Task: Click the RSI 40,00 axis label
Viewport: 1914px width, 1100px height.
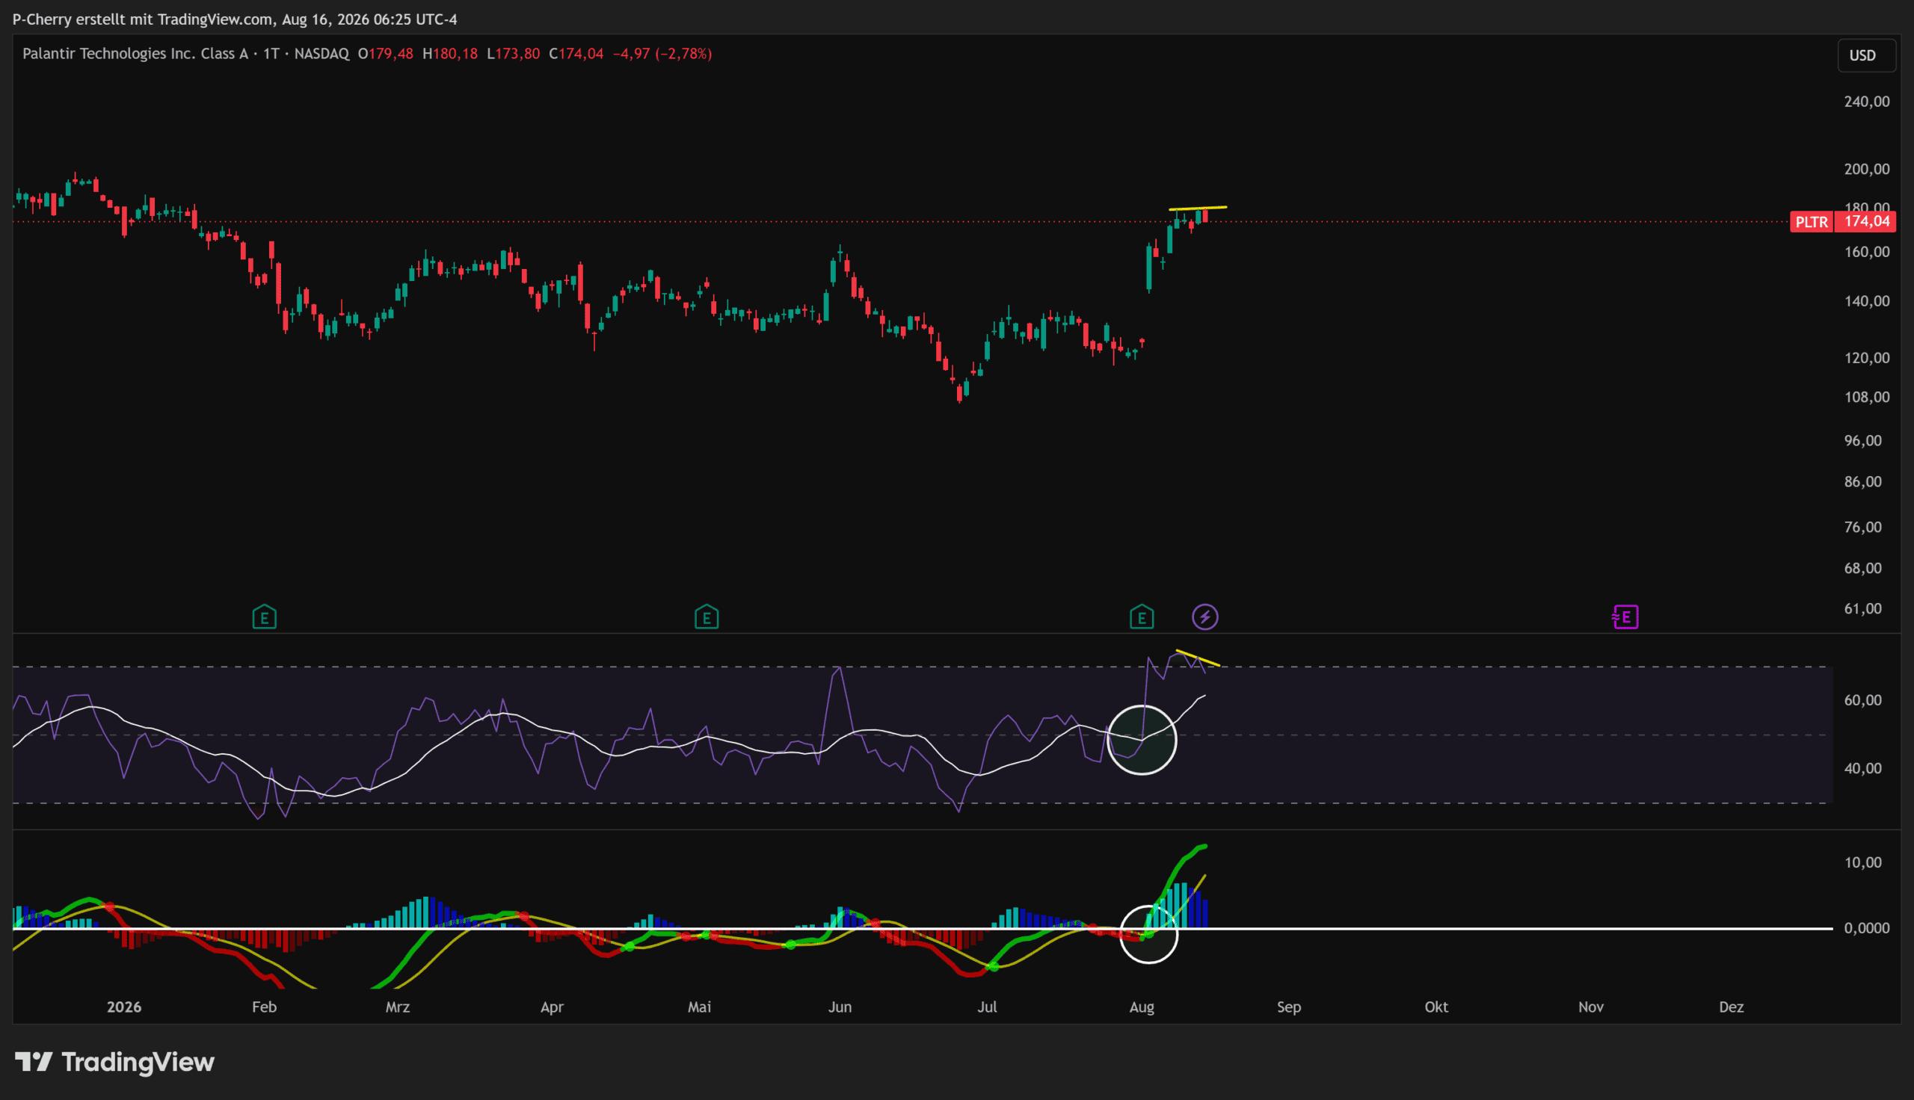Action: click(x=1863, y=768)
